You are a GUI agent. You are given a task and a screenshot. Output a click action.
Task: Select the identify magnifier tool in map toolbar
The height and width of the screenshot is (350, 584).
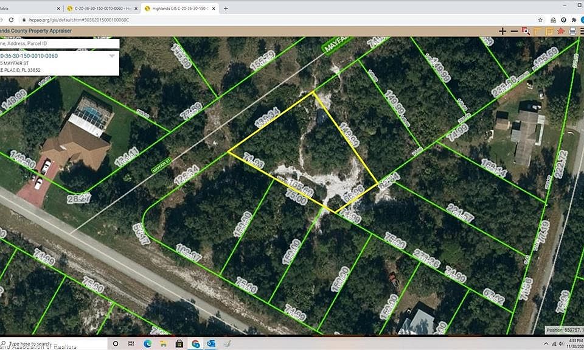[526, 31]
